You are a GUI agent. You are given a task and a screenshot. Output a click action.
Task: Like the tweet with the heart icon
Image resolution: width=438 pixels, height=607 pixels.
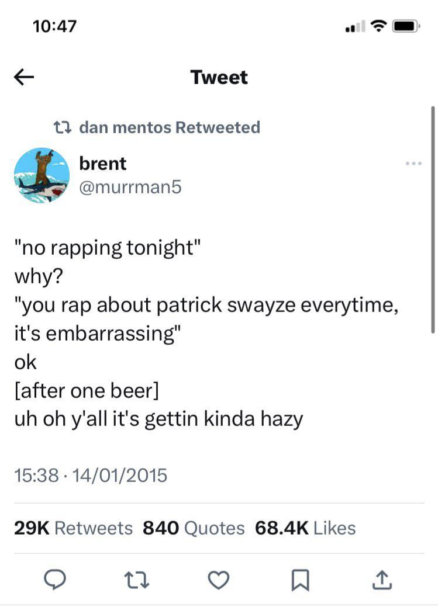click(x=219, y=580)
